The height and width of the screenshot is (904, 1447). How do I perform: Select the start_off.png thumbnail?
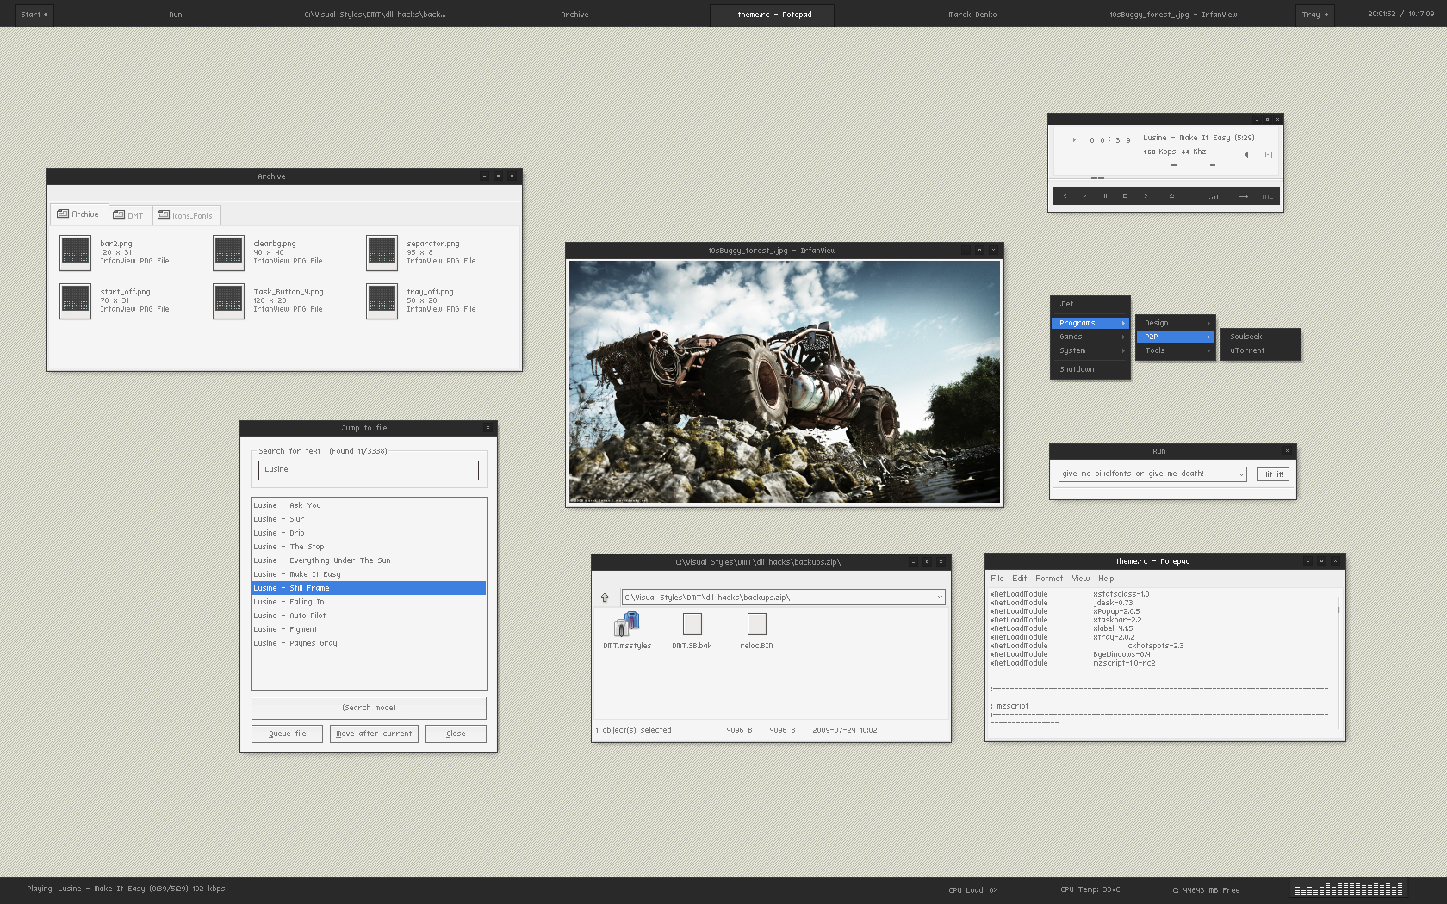[75, 300]
